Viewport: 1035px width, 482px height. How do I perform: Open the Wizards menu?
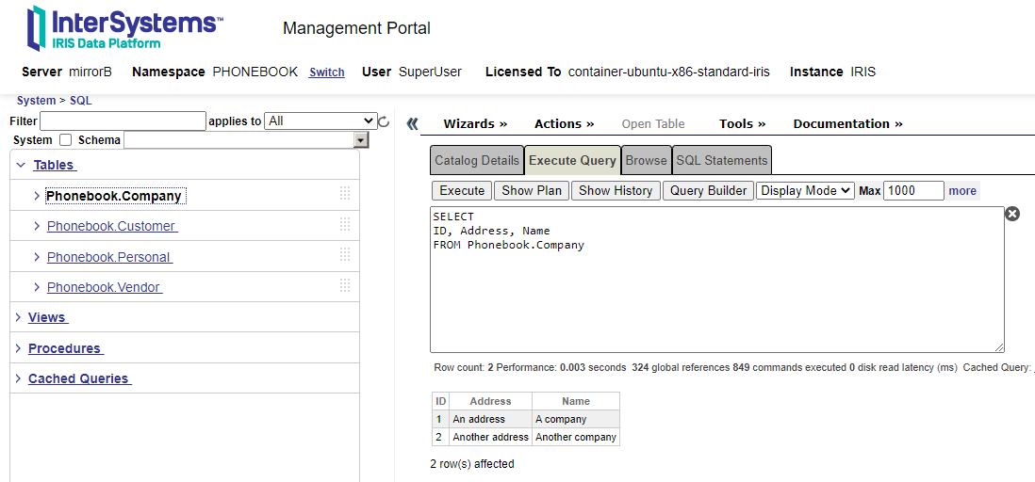click(x=475, y=123)
